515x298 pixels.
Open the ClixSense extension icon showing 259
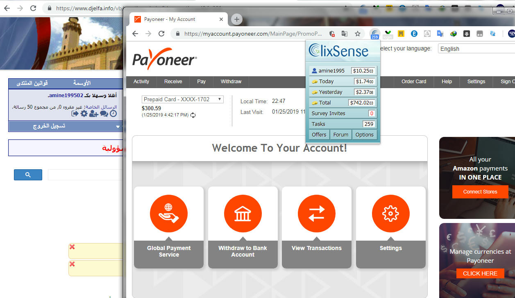point(374,34)
